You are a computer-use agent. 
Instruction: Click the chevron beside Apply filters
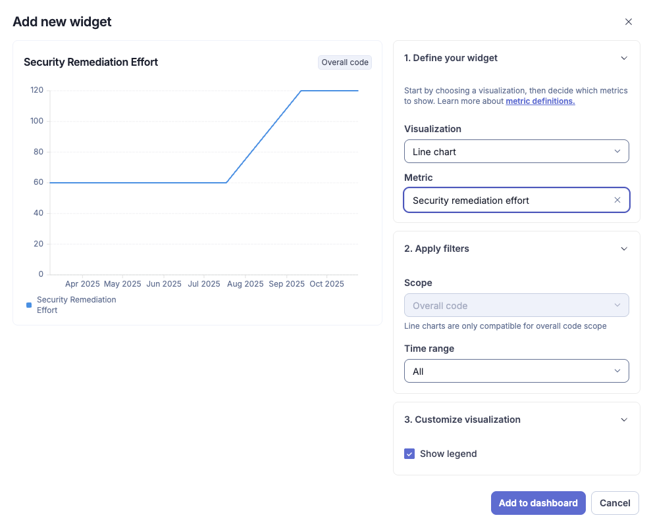[x=624, y=249]
